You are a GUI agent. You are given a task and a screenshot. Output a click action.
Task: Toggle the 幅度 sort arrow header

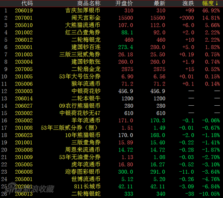pos(210,3)
